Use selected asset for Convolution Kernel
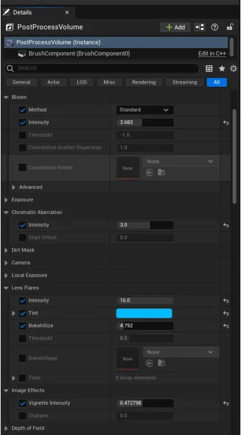This screenshot has width=241, height=435. coord(149,173)
